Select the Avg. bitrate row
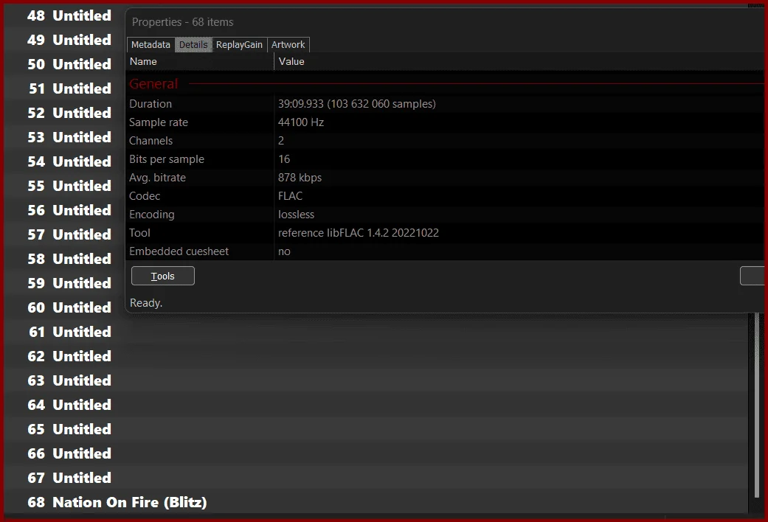The width and height of the screenshot is (768, 522). click(x=446, y=178)
